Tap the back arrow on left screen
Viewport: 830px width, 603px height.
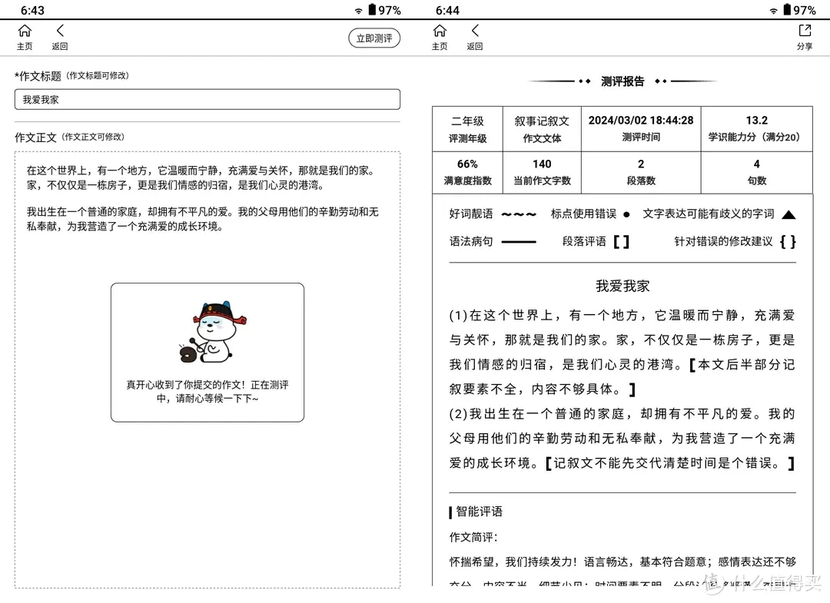point(60,31)
